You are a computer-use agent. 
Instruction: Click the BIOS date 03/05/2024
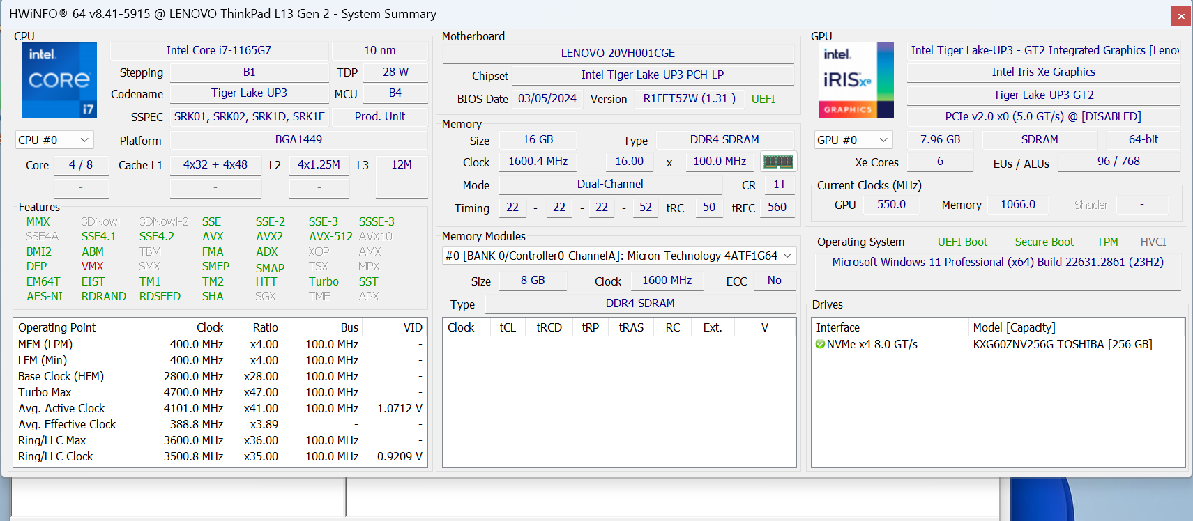[x=547, y=99]
